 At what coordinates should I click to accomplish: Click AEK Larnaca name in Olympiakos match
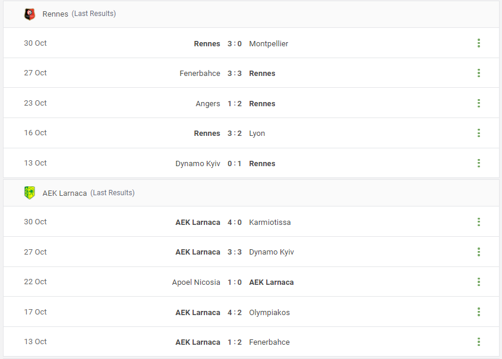(x=198, y=313)
